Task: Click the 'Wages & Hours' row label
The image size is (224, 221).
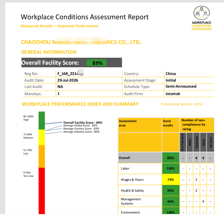Action: [132, 180]
